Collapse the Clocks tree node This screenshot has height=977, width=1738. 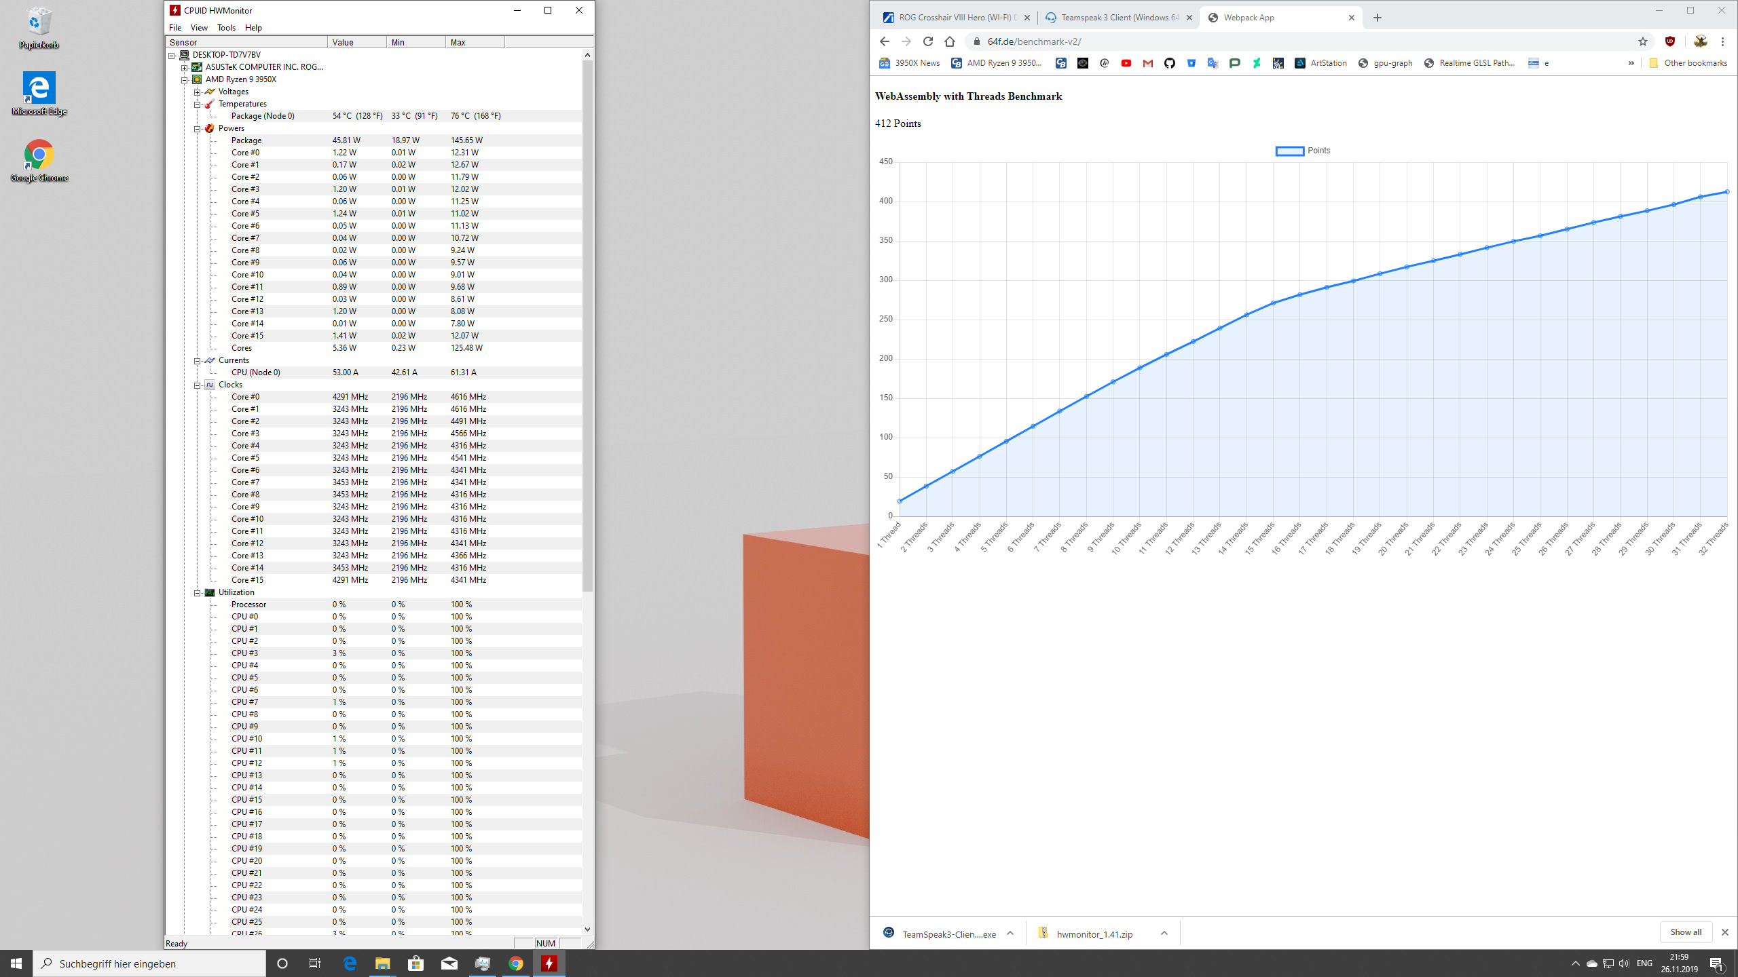tap(198, 385)
